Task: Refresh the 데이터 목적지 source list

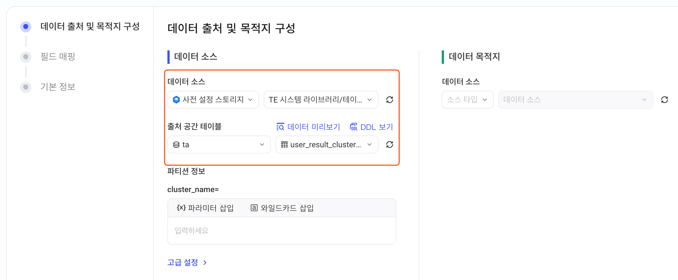Action: (x=664, y=100)
